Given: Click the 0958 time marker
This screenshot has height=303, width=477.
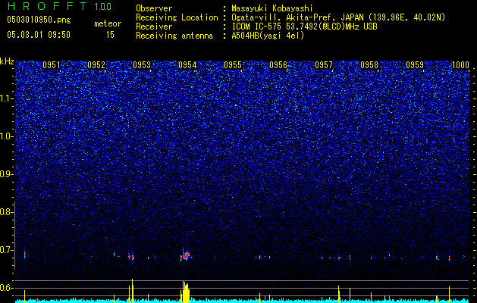Looking at the screenshot, I should 369,65.
